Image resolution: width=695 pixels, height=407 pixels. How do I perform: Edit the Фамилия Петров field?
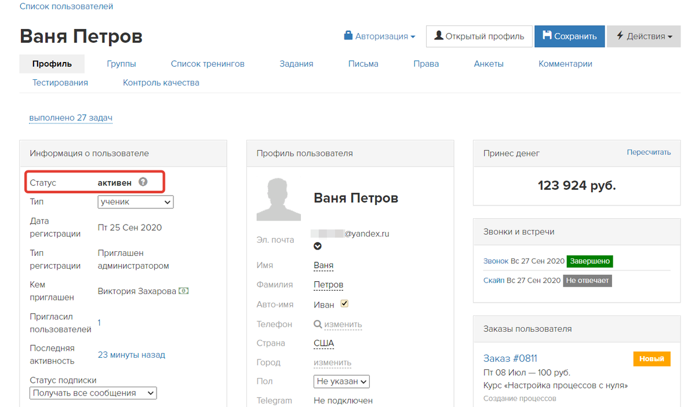(329, 285)
